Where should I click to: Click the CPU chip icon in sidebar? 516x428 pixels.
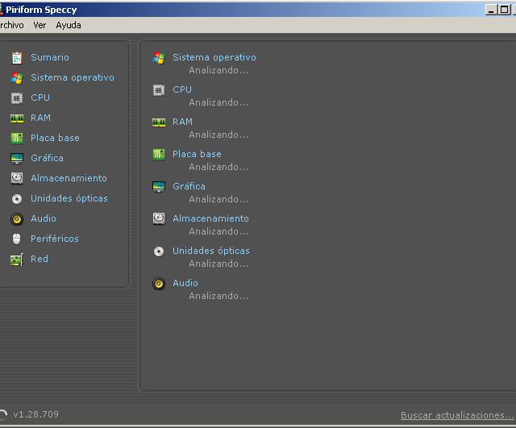[x=17, y=98]
